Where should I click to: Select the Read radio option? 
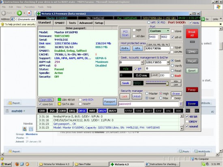coord(172,71)
